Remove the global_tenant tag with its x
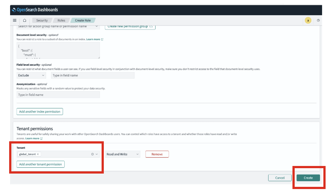Screen dimensions: 330x196 point(38,154)
